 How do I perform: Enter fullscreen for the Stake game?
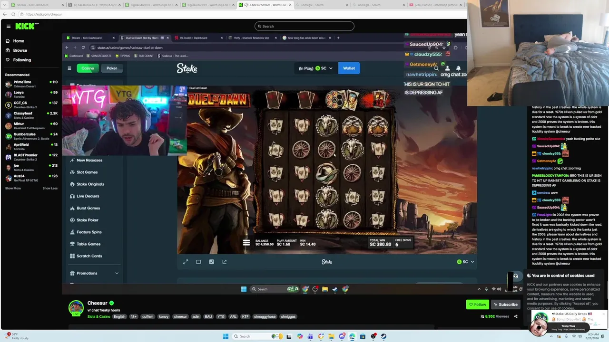click(186, 262)
